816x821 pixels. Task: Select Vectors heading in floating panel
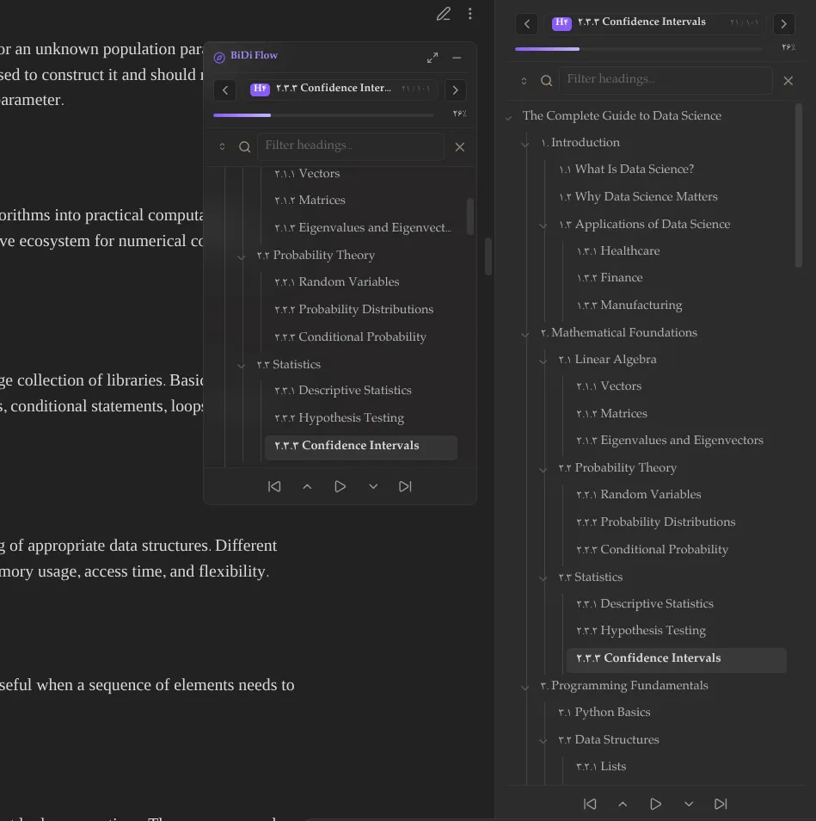pos(307,174)
